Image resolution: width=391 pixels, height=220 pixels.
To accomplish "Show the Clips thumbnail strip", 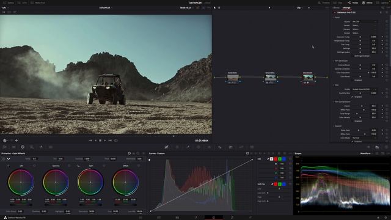I will [x=338, y=2].
